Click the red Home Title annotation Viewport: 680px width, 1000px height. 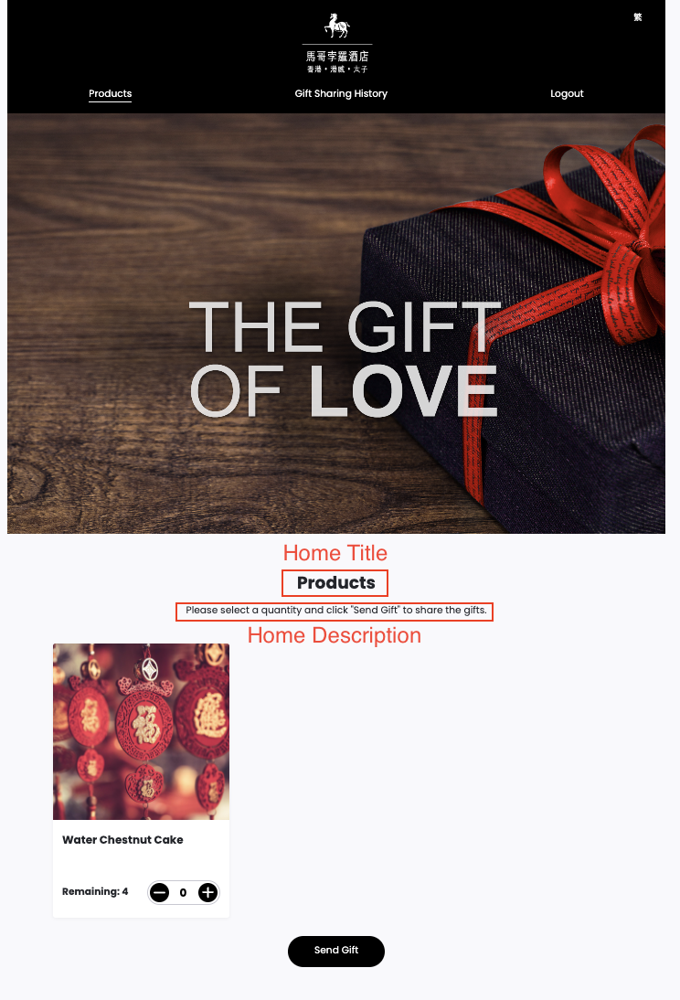click(335, 553)
